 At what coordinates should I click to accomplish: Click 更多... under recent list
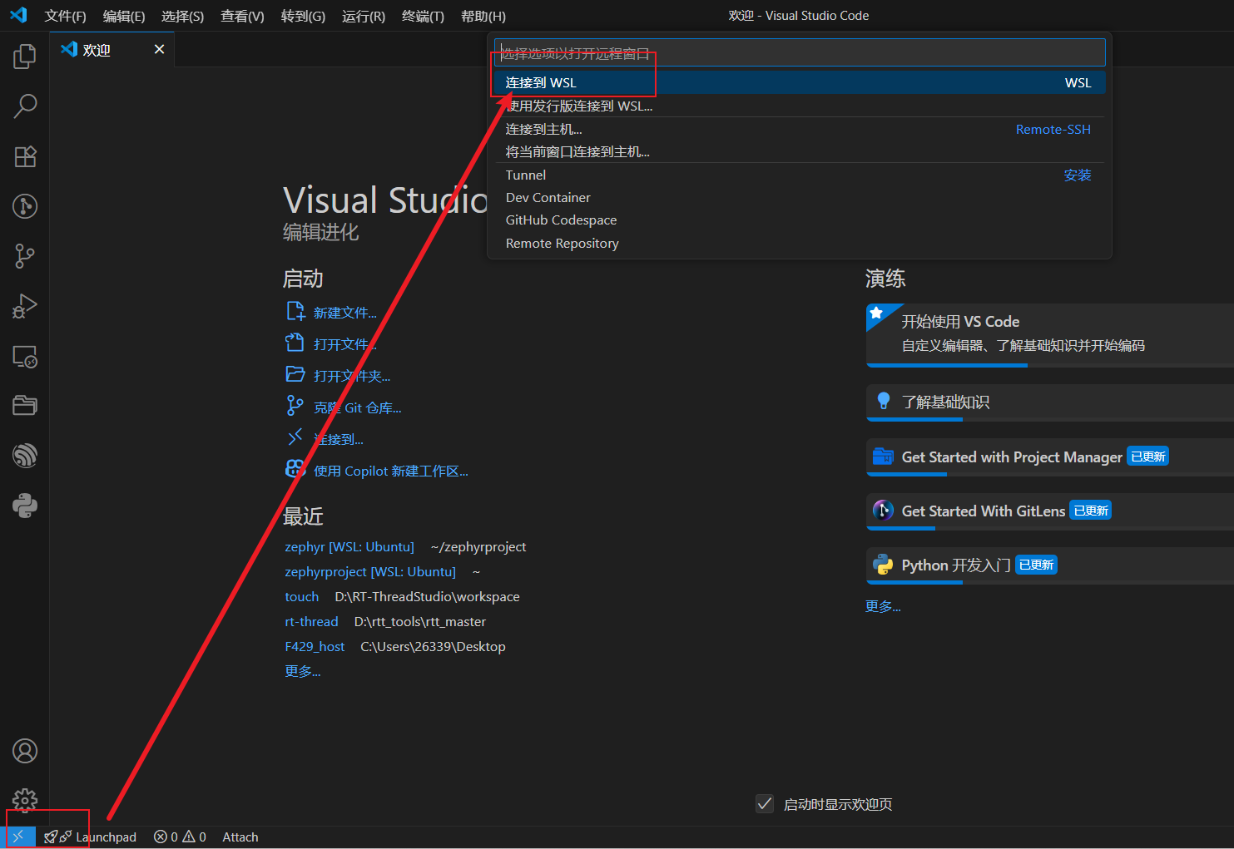pos(302,671)
